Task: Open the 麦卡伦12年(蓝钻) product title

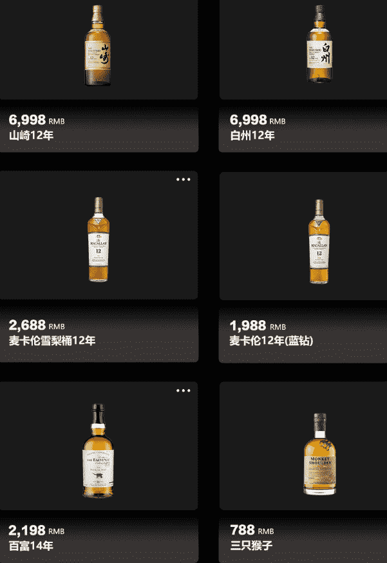Action: [x=271, y=340]
